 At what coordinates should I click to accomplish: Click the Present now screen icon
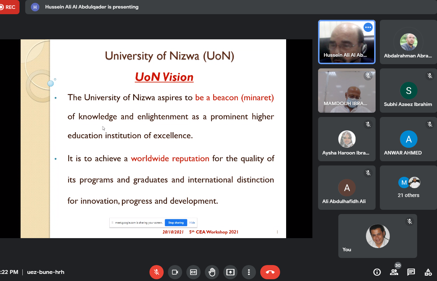click(230, 272)
